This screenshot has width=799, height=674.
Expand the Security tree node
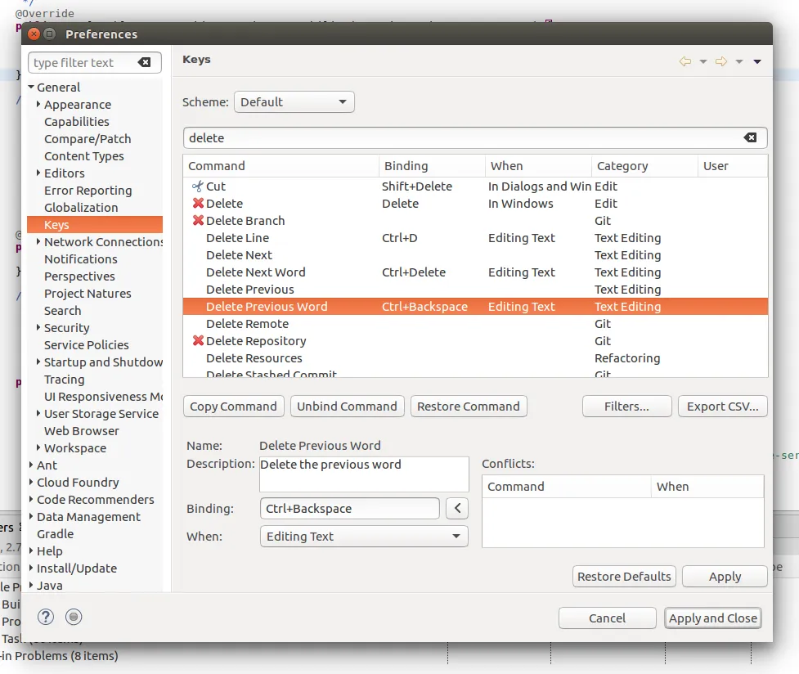(x=38, y=327)
